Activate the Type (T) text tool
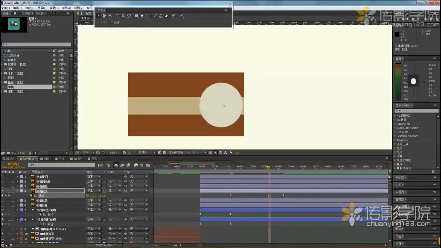 pos(148,16)
